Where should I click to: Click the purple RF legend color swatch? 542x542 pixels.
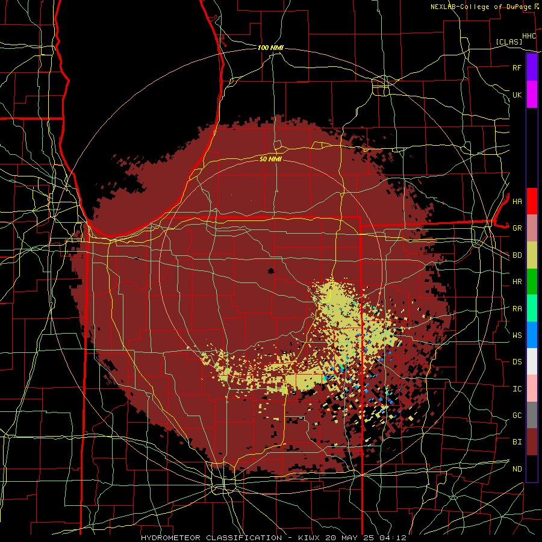[532, 67]
